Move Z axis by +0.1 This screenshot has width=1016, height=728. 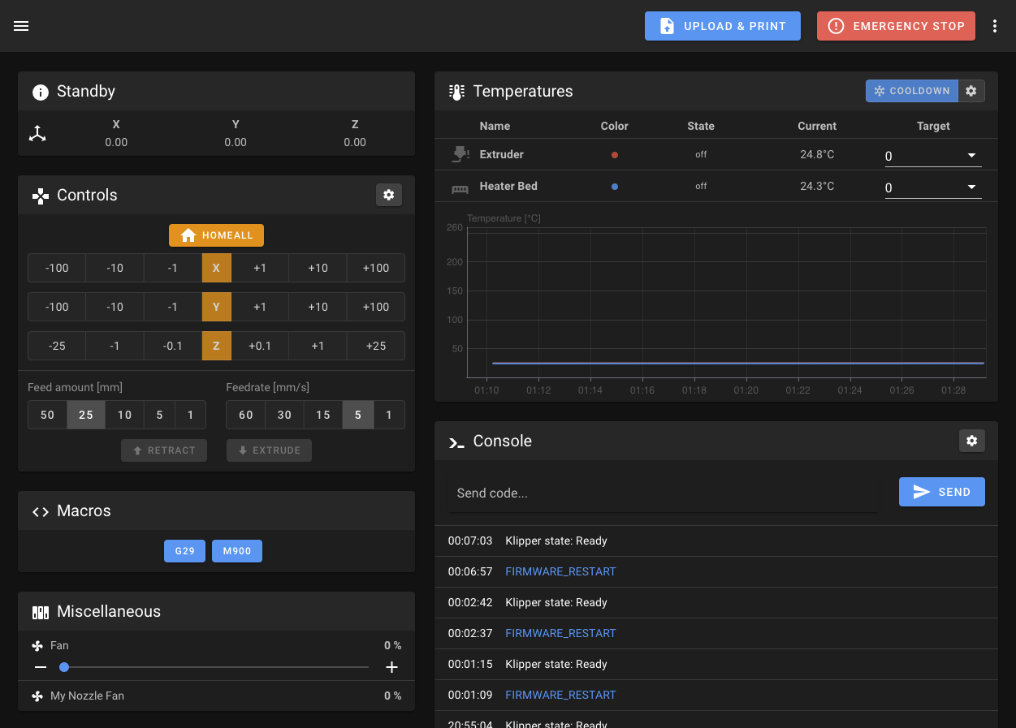coord(260,346)
